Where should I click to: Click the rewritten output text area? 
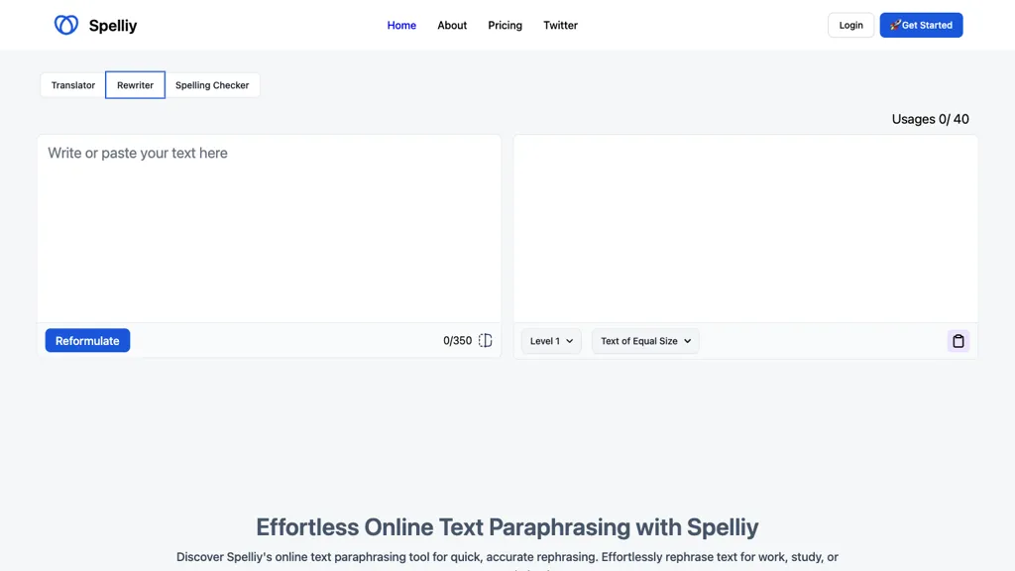(745, 229)
